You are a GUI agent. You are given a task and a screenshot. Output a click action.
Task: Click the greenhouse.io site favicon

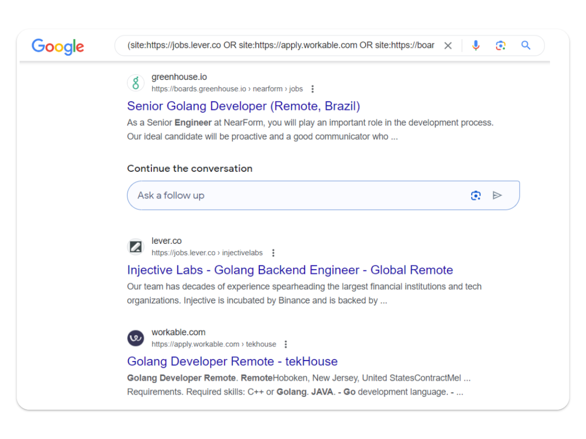[x=136, y=83]
